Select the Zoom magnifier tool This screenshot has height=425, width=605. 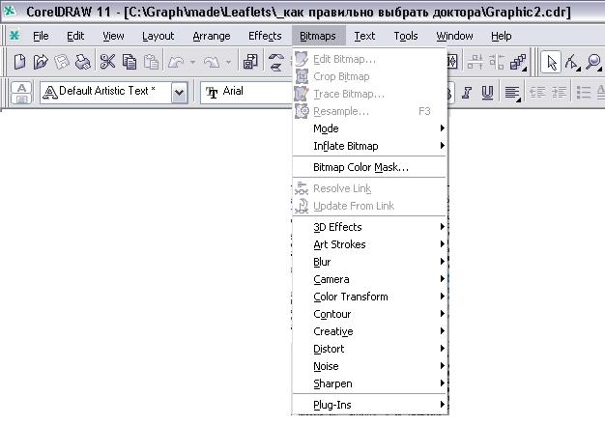coord(593,62)
